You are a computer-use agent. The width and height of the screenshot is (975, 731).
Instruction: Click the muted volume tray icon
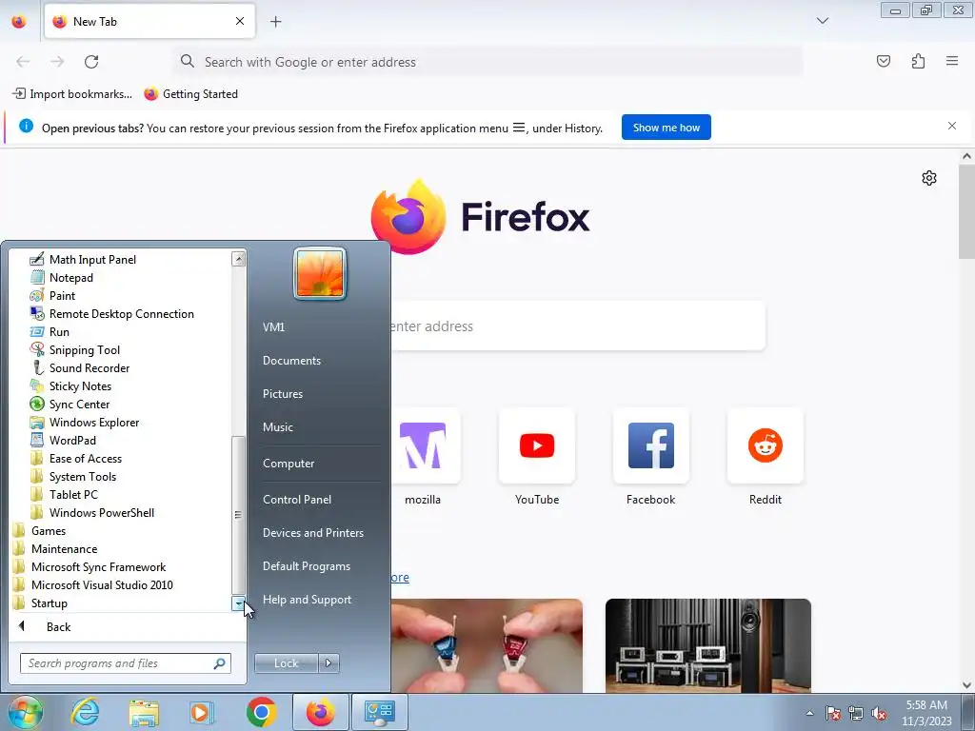879,714
